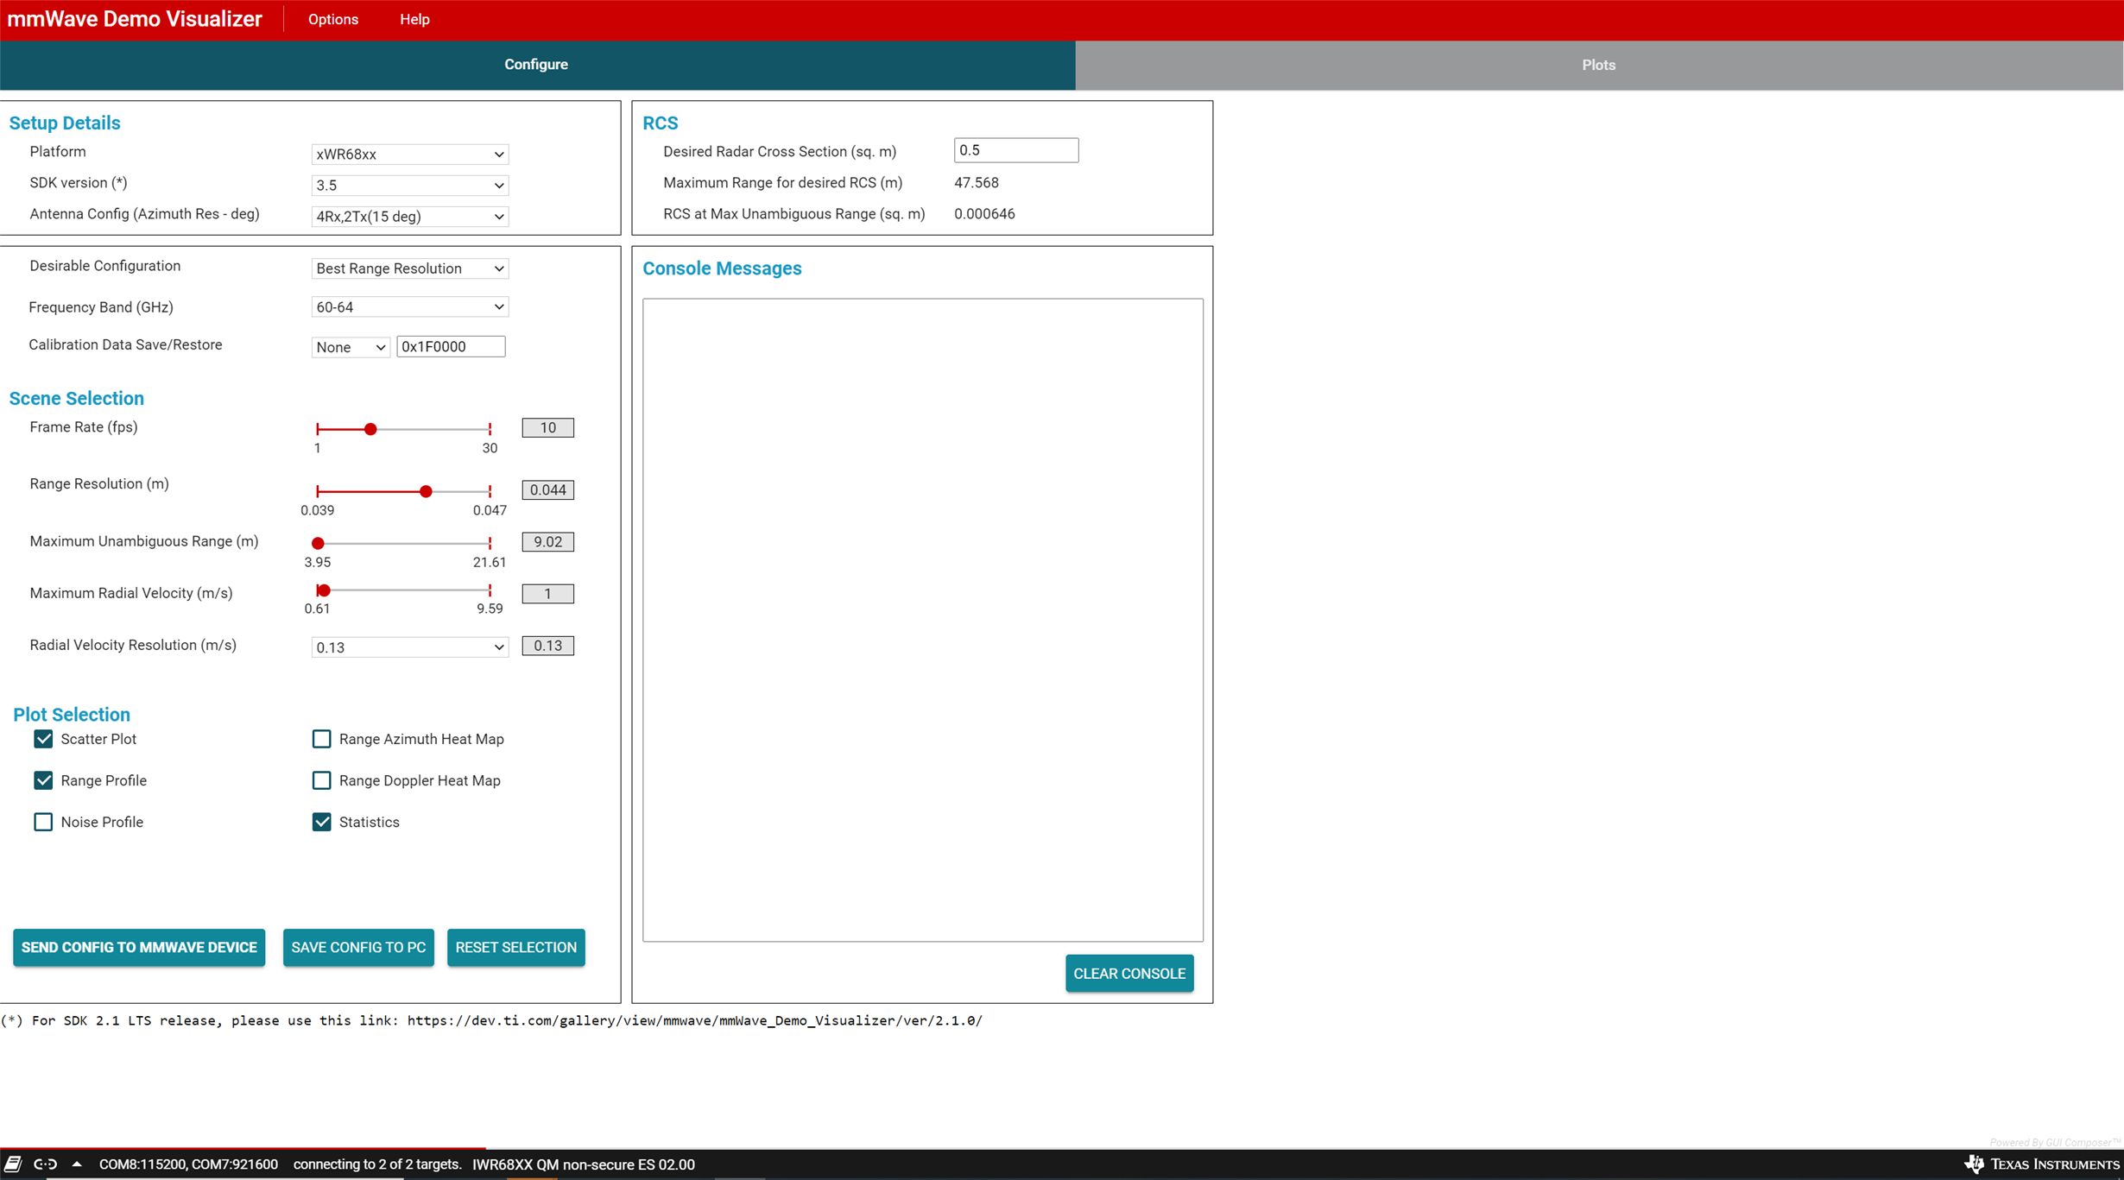Toggle the Scatter Plot checkbox
This screenshot has width=2124, height=1180.
(43, 739)
